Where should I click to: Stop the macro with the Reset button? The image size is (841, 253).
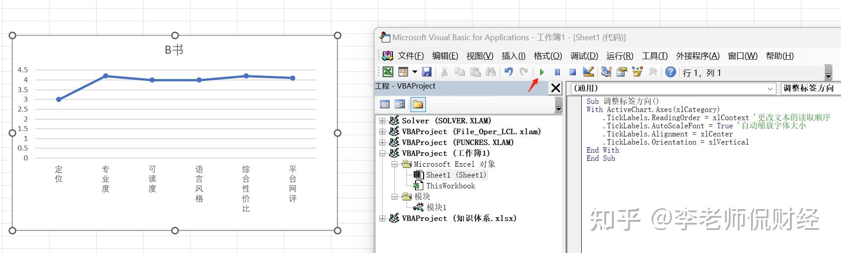(572, 72)
